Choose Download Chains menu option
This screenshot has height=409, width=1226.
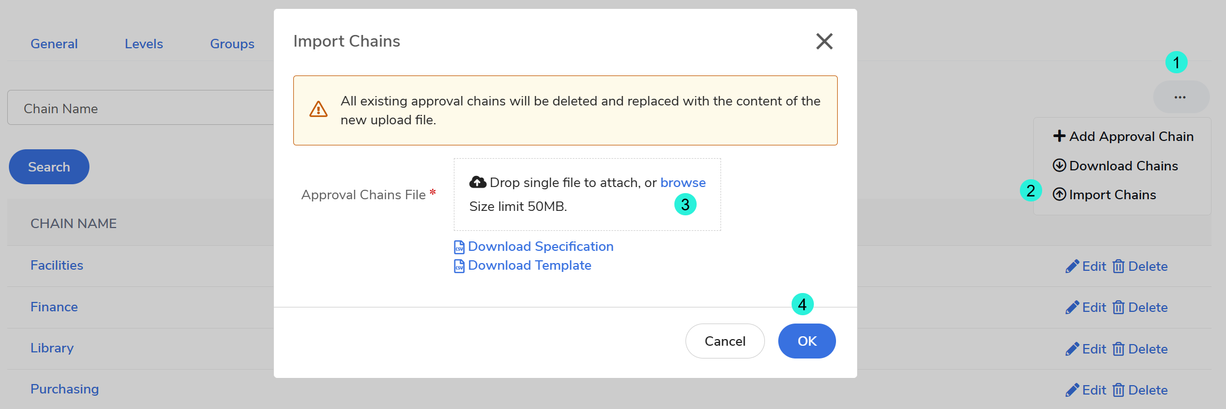pos(1115,166)
